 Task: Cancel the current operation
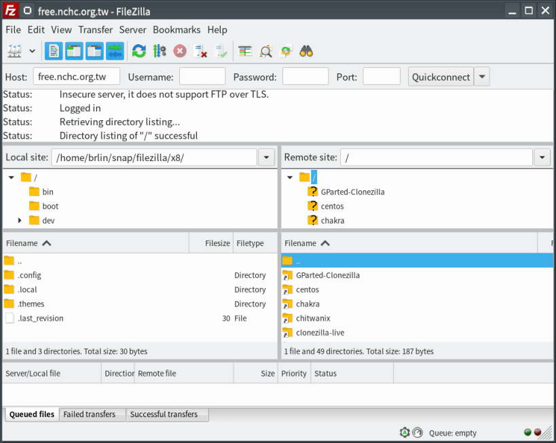[180, 51]
